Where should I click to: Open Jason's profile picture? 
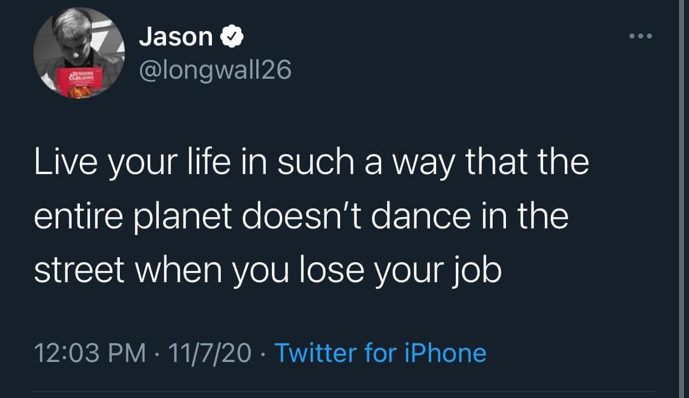click(x=79, y=53)
